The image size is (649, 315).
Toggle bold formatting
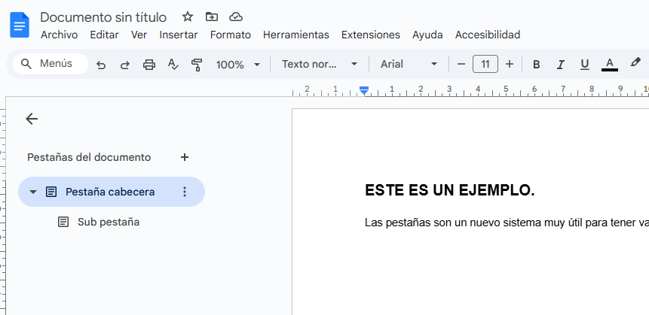(537, 65)
